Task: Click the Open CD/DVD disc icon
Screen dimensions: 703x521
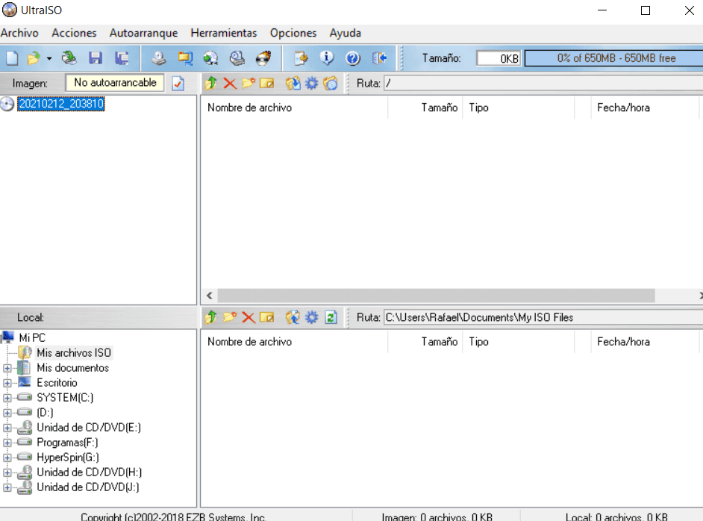Action: (x=69, y=57)
